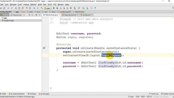
Task: Click the main breadcrumb folder
Action: point(30,12)
